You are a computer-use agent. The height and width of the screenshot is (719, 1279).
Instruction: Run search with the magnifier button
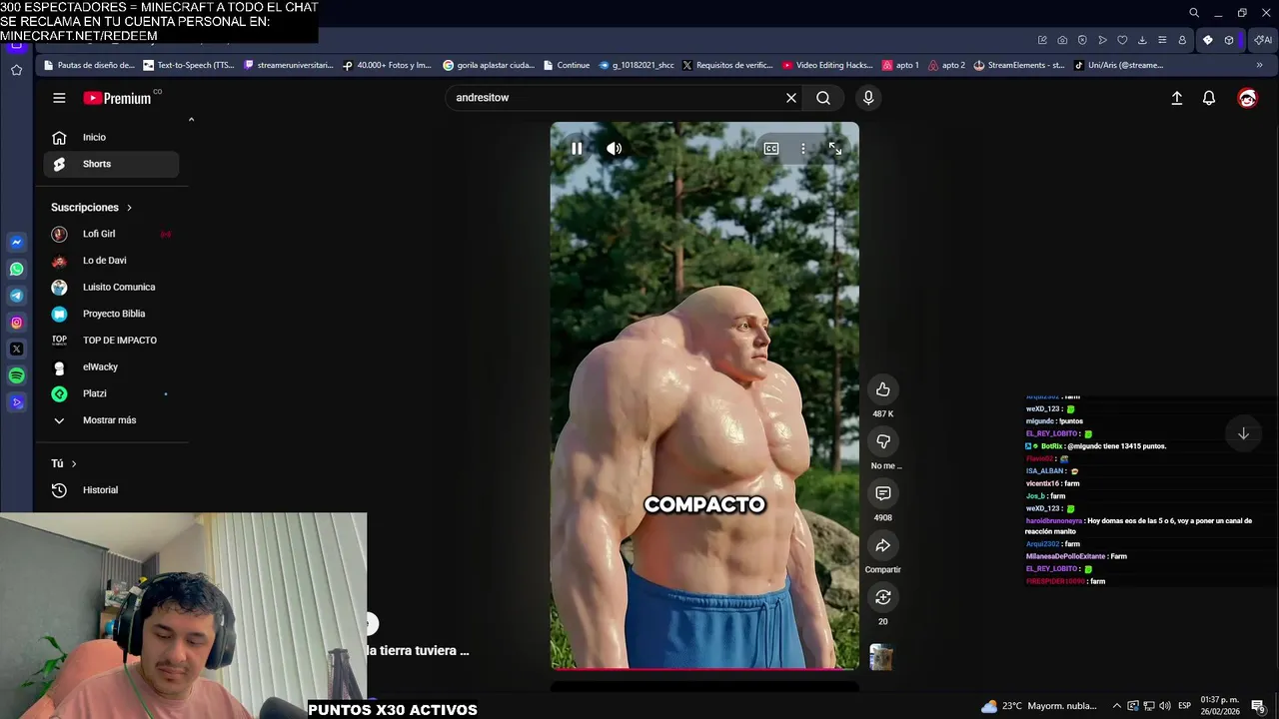tap(823, 98)
